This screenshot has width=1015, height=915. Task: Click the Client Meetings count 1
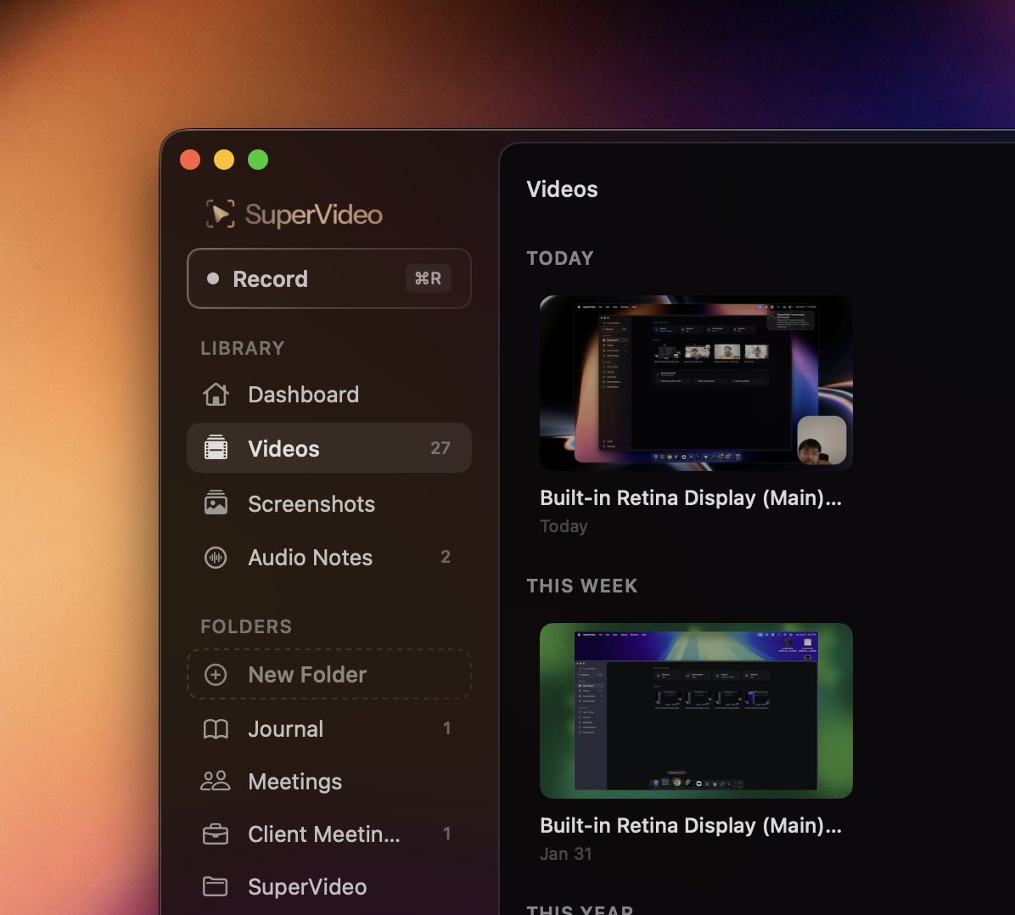point(446,834)
